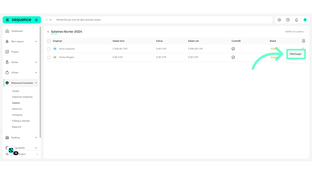Open Equipe in the sidebar
This screenshot has width=312, height=175.
(x=15, y=91)
